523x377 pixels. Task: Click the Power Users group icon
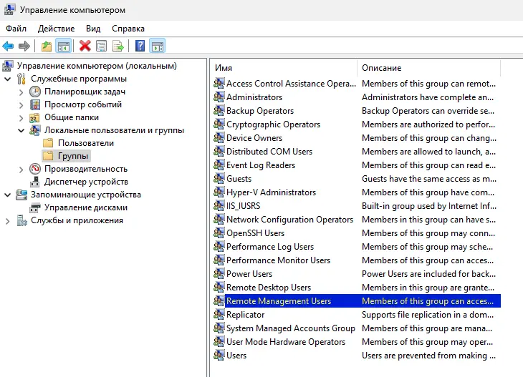coord(219,274)
